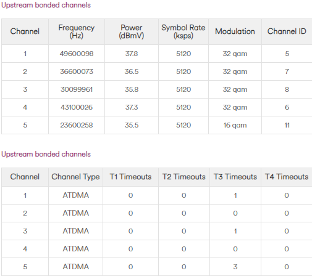Viewport: 312px width, 276px height.
Task: Click the T1 Timeouts column header
Action: (130, 177)
